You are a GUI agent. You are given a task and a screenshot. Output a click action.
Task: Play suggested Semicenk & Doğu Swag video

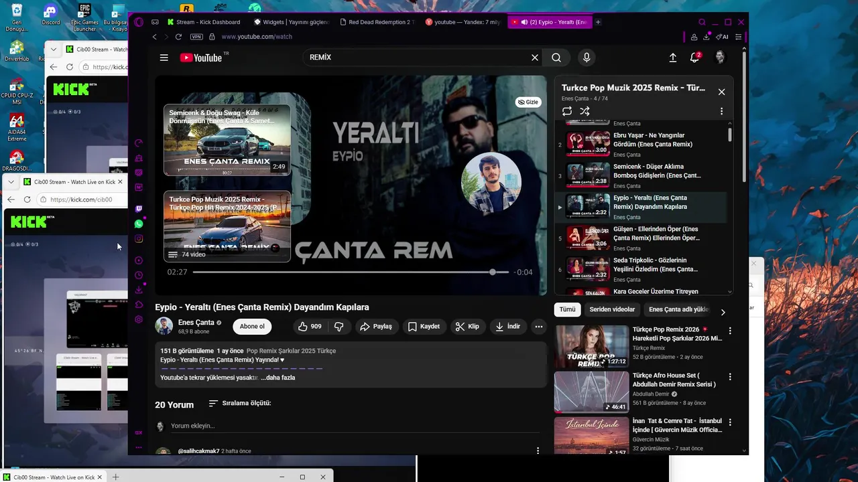click(227, 140)
